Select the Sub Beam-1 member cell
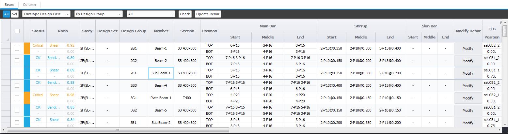Viewport: 508px width, 134px height. 161,73
